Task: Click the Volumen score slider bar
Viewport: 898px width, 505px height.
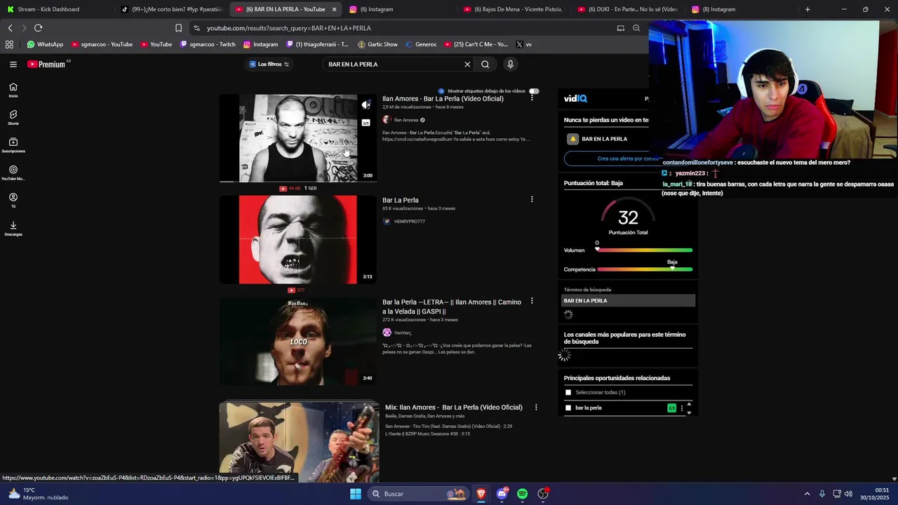Action: point(645,250)
